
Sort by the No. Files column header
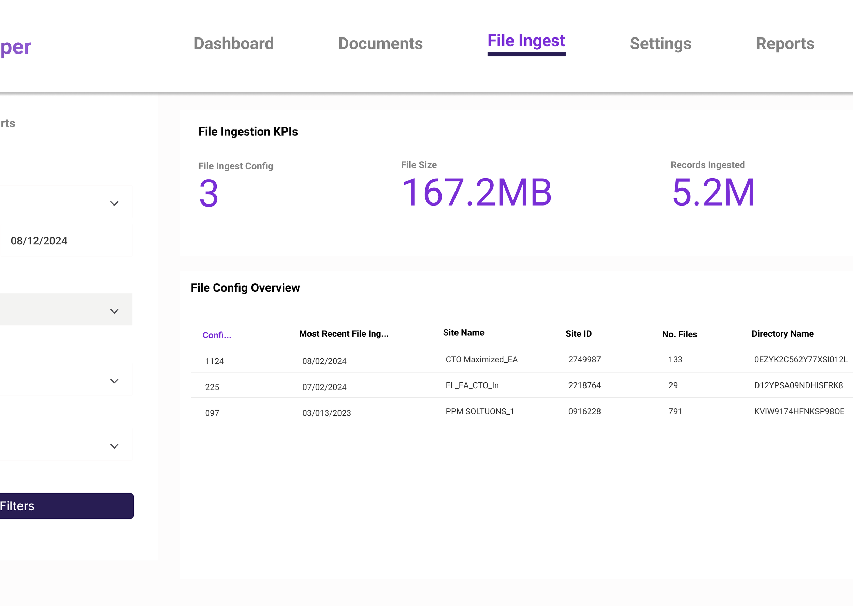click(679, 334)
